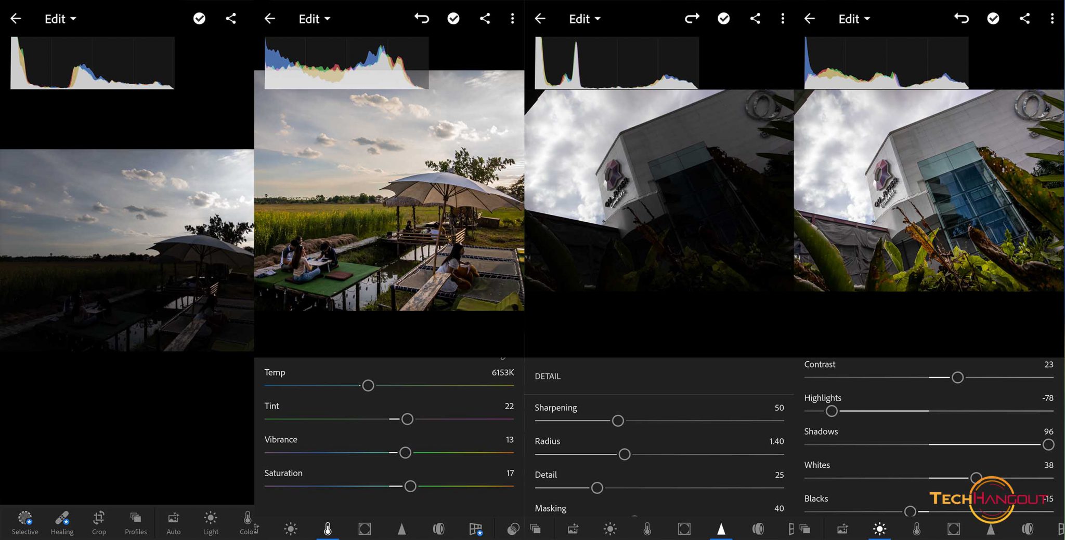This screenshot has width=1065, height=540.
Task: Open the three-dot menu in third screen
Action: [x=783, y=19]
